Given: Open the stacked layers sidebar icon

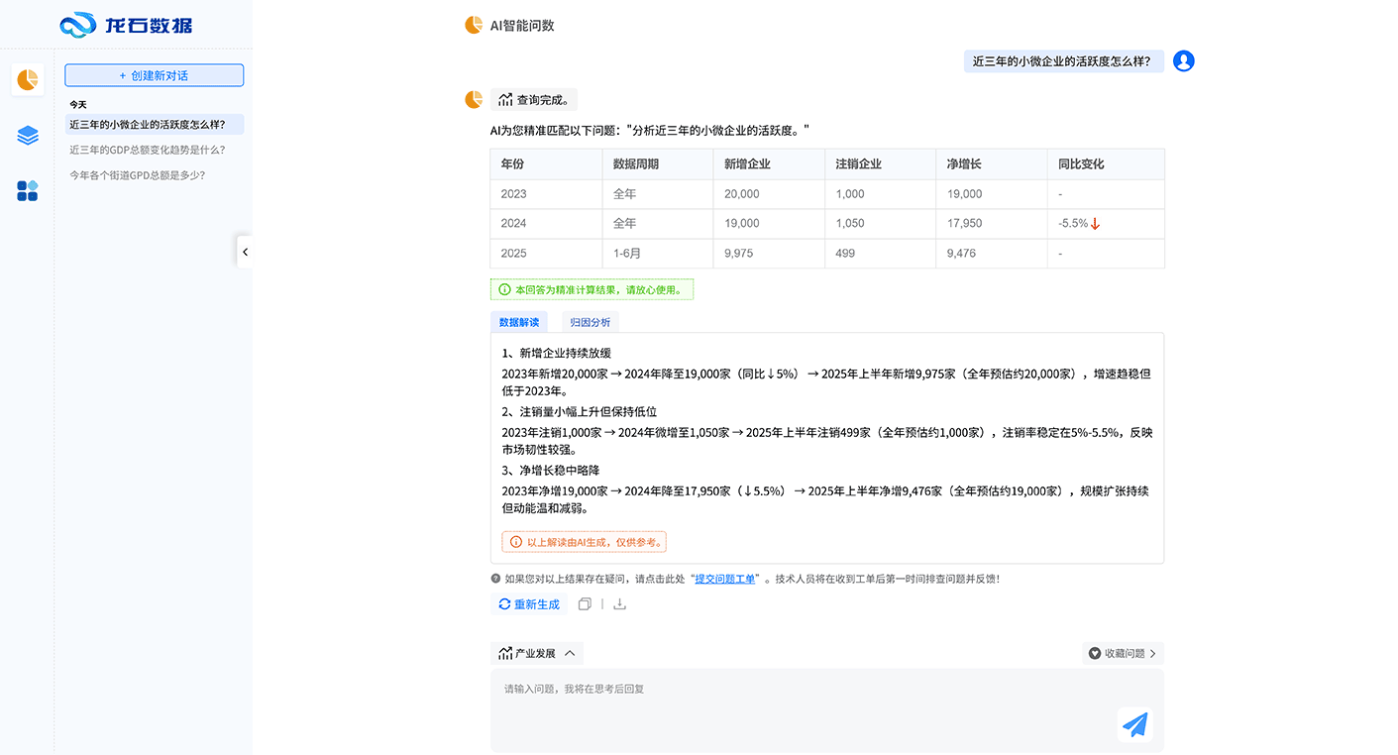Looking at the screenshot, I should click(28, 136).
